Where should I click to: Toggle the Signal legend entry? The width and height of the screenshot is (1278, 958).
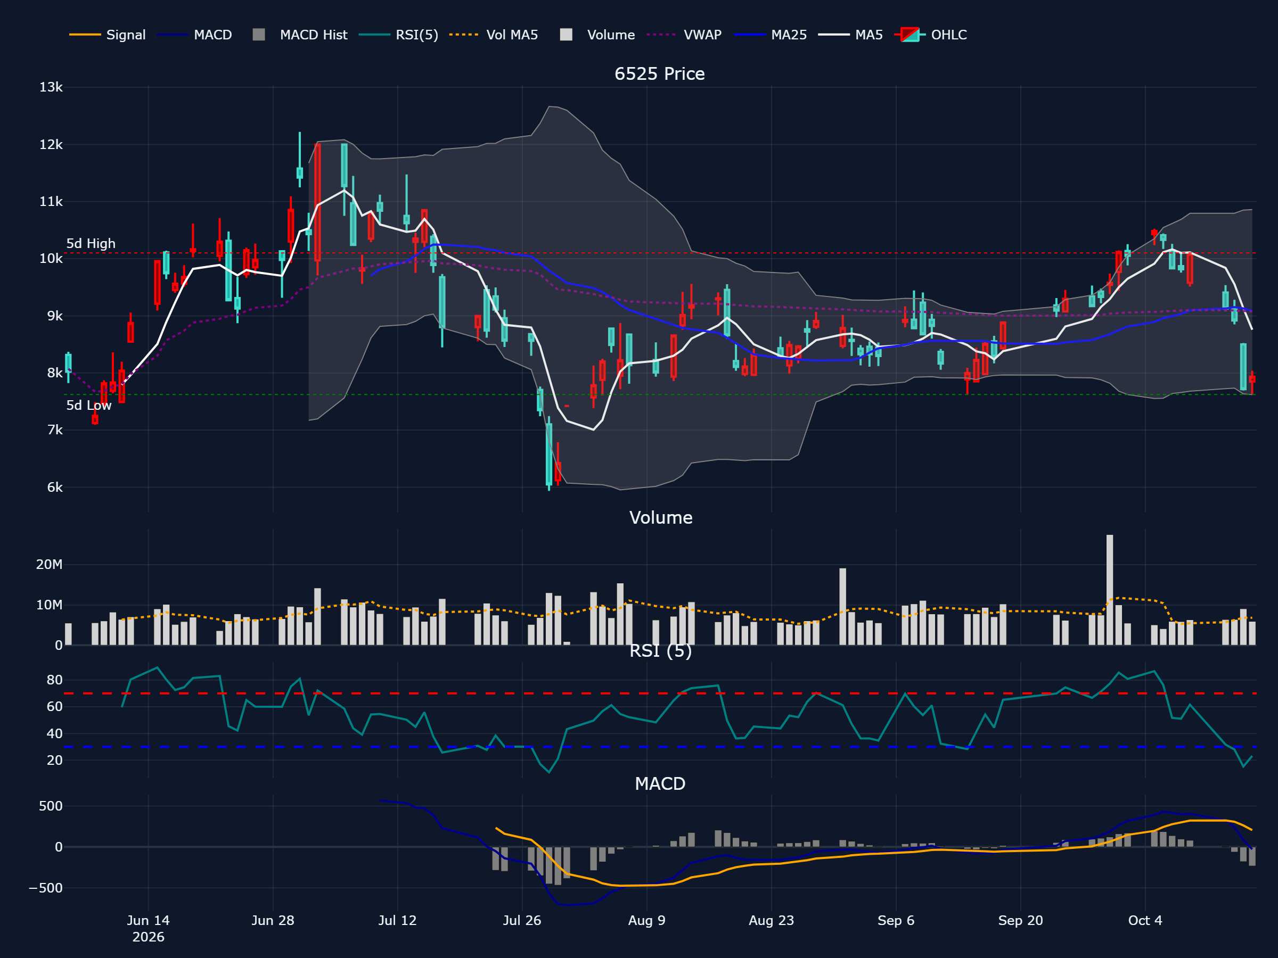tap(108, 35)
